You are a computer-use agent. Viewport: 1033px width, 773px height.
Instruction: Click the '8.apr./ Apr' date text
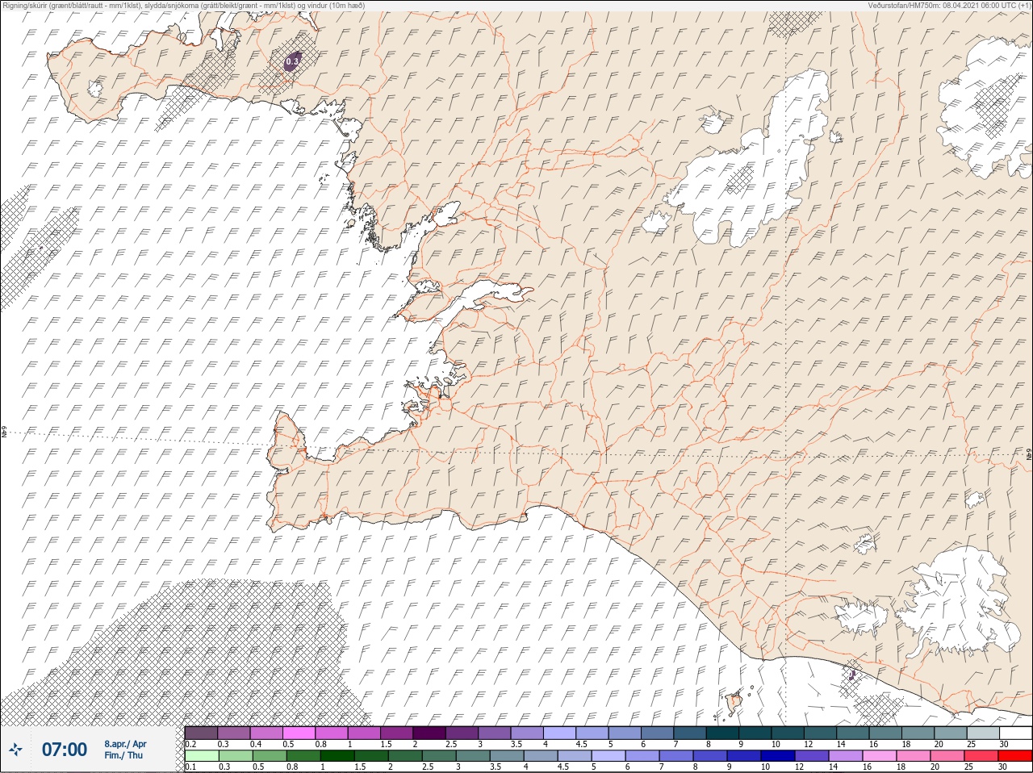click(x=125, y=744)
